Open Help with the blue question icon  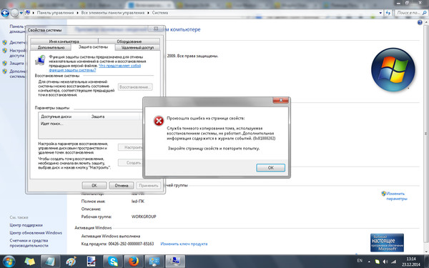[x=420, y=23]
